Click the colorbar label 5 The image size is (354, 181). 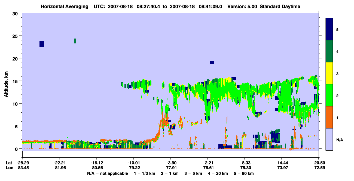click(337, 29)
